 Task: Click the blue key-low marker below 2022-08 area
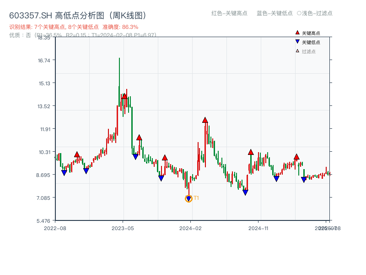pyautogui.click(x=64, y=172)
